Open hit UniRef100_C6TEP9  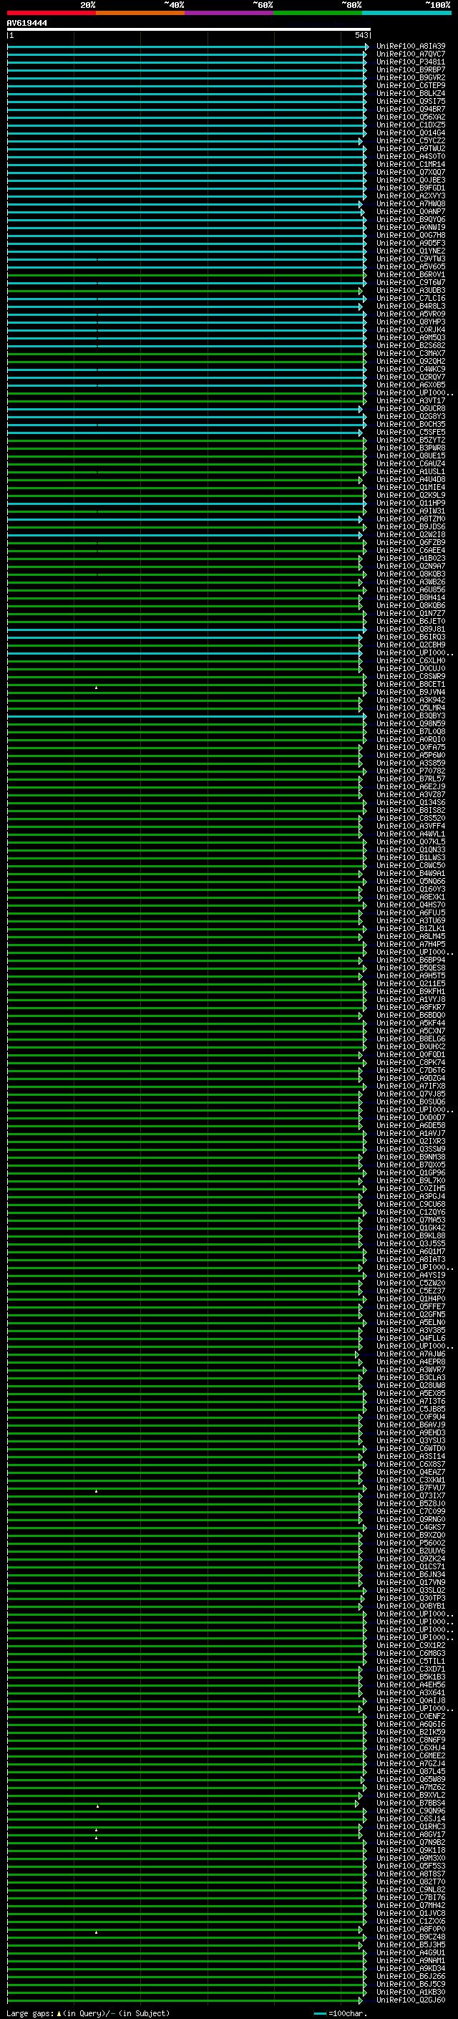point(411,85)
